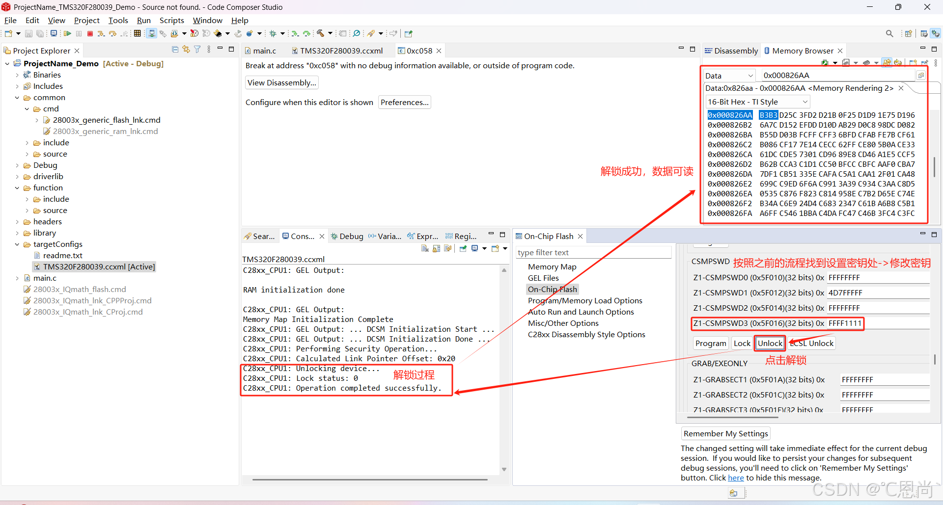Screen dimensions: 943x505
Task: Click the Save toolbar icon
Action: click(x=28, y=33)
